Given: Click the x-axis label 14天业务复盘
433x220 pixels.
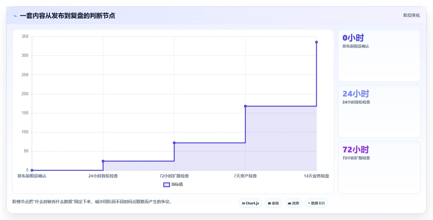Looking at the screenshot, I should [316, 176].
